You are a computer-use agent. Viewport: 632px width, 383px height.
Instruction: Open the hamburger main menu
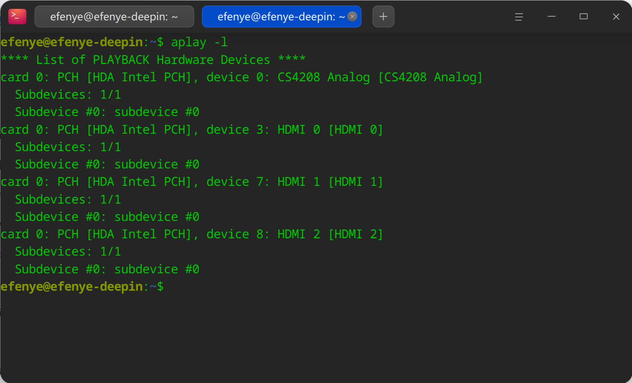(519, 17)
